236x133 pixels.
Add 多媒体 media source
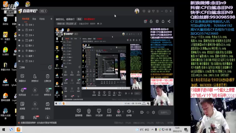point(109,113)
